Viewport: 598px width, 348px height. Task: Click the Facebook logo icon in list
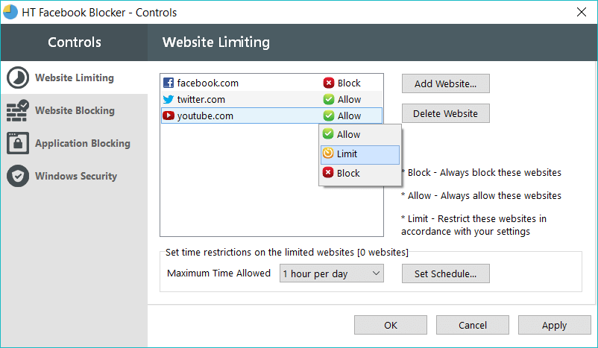[169, 83]
